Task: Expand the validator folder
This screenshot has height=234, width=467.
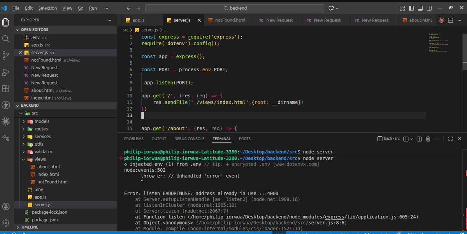Action: [x=23, y=152]
